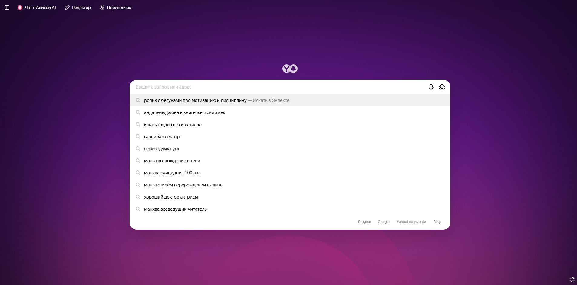Screen dimensions: 577x285
Task: Click magnifier icon beside манхва всеведущий читатель
Action: click(138, 209)
